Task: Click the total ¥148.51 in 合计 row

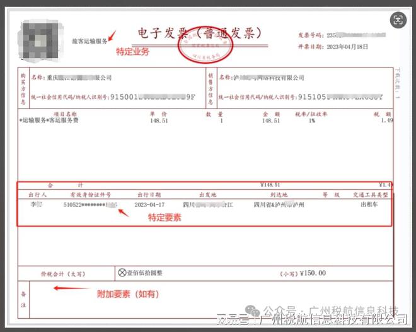Action: pos(270,185)
